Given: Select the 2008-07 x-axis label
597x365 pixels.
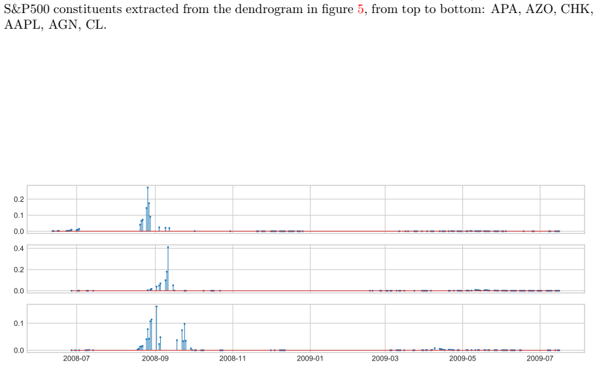Looking at the screenshot, I should [76, 358].
